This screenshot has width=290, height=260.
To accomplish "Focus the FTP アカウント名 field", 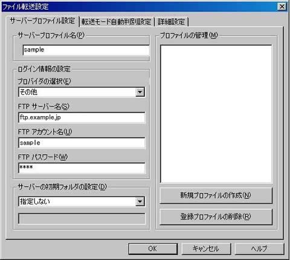I will point(82,143).
